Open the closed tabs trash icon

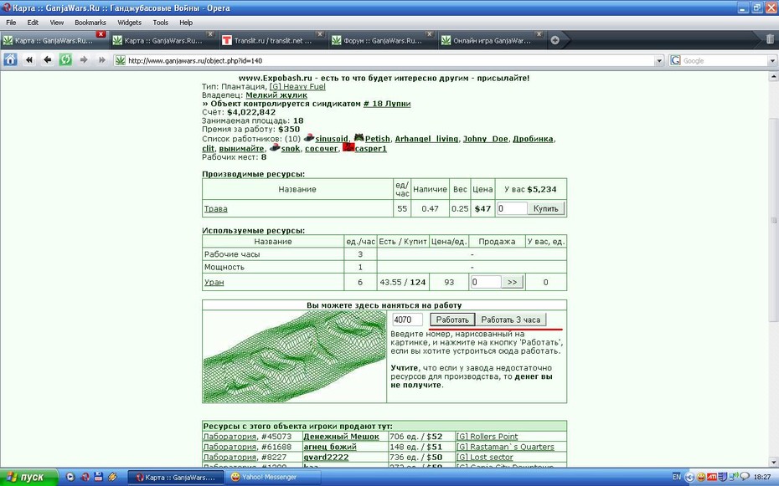[x=770, y=39]
